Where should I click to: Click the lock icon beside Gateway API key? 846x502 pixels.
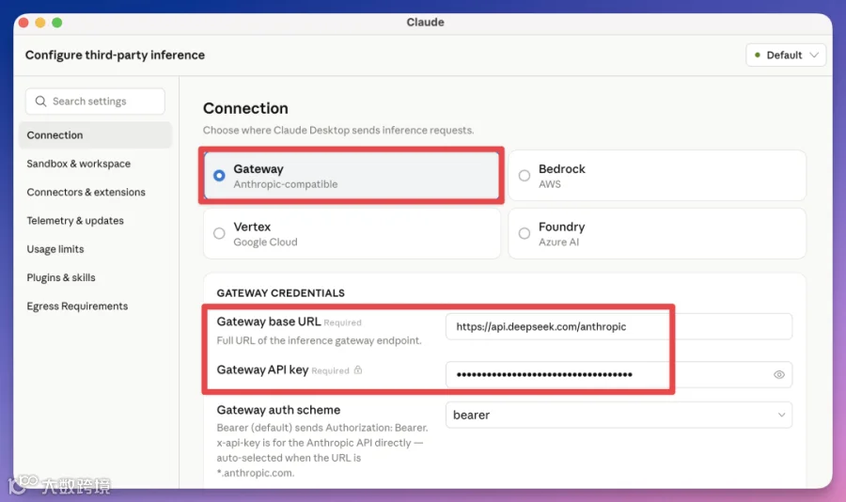[358, 370]
